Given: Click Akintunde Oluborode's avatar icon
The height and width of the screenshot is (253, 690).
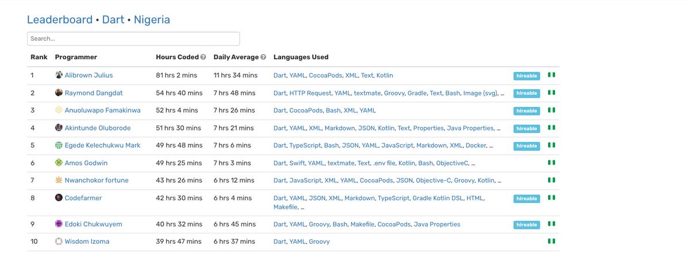Looking at the screenshot, I should pyautogui.click(x=59, y=128).
